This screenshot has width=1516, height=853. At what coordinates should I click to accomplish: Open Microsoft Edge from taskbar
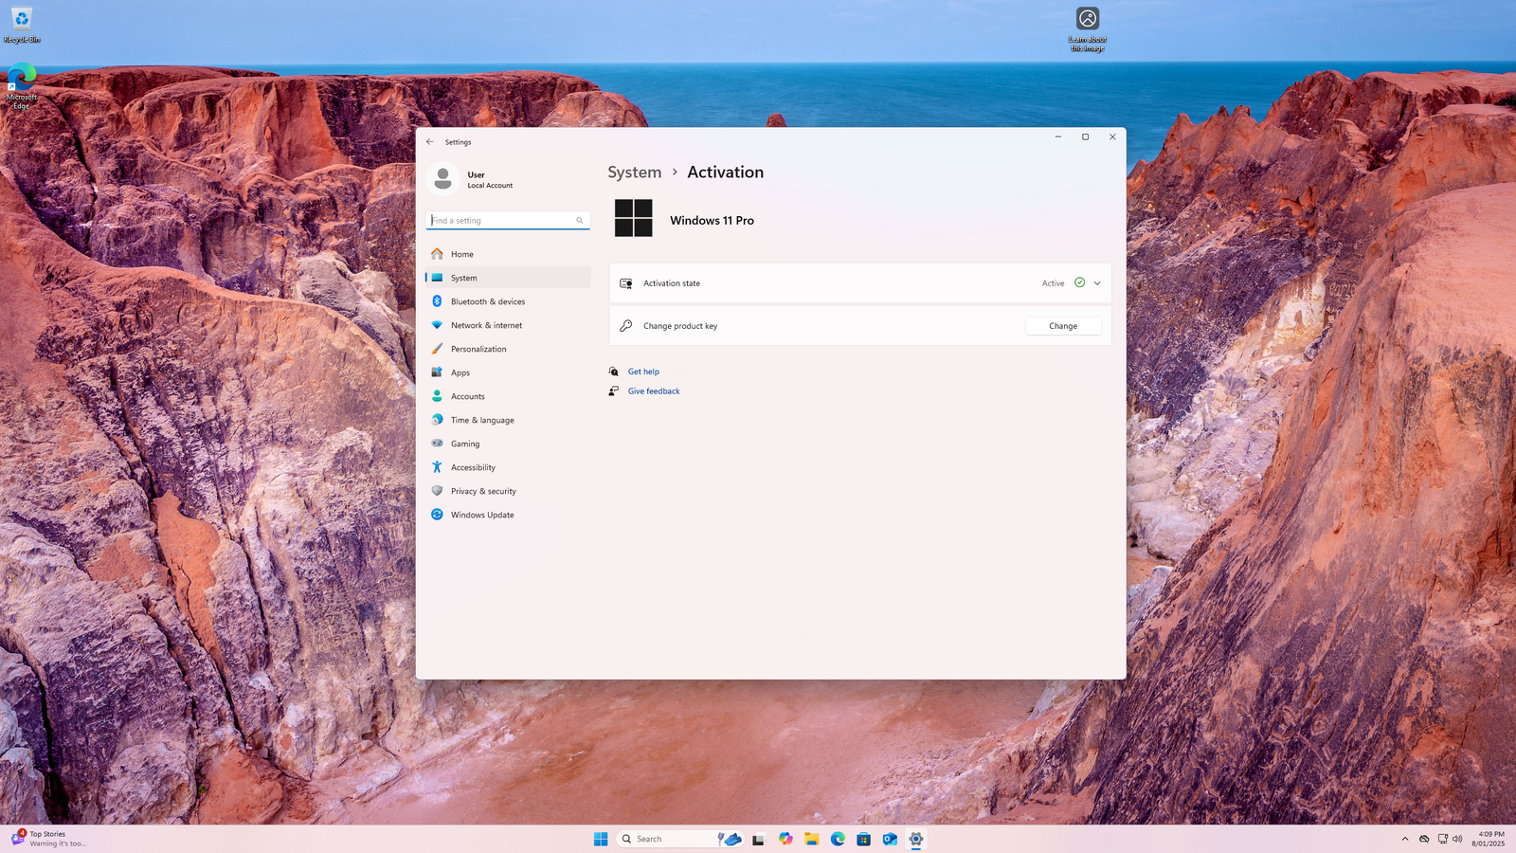[x=838, y=839]
